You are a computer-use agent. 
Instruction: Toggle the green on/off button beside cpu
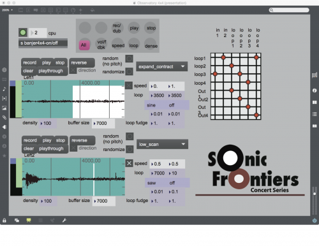pyautogui.click(x=23, y=33)
